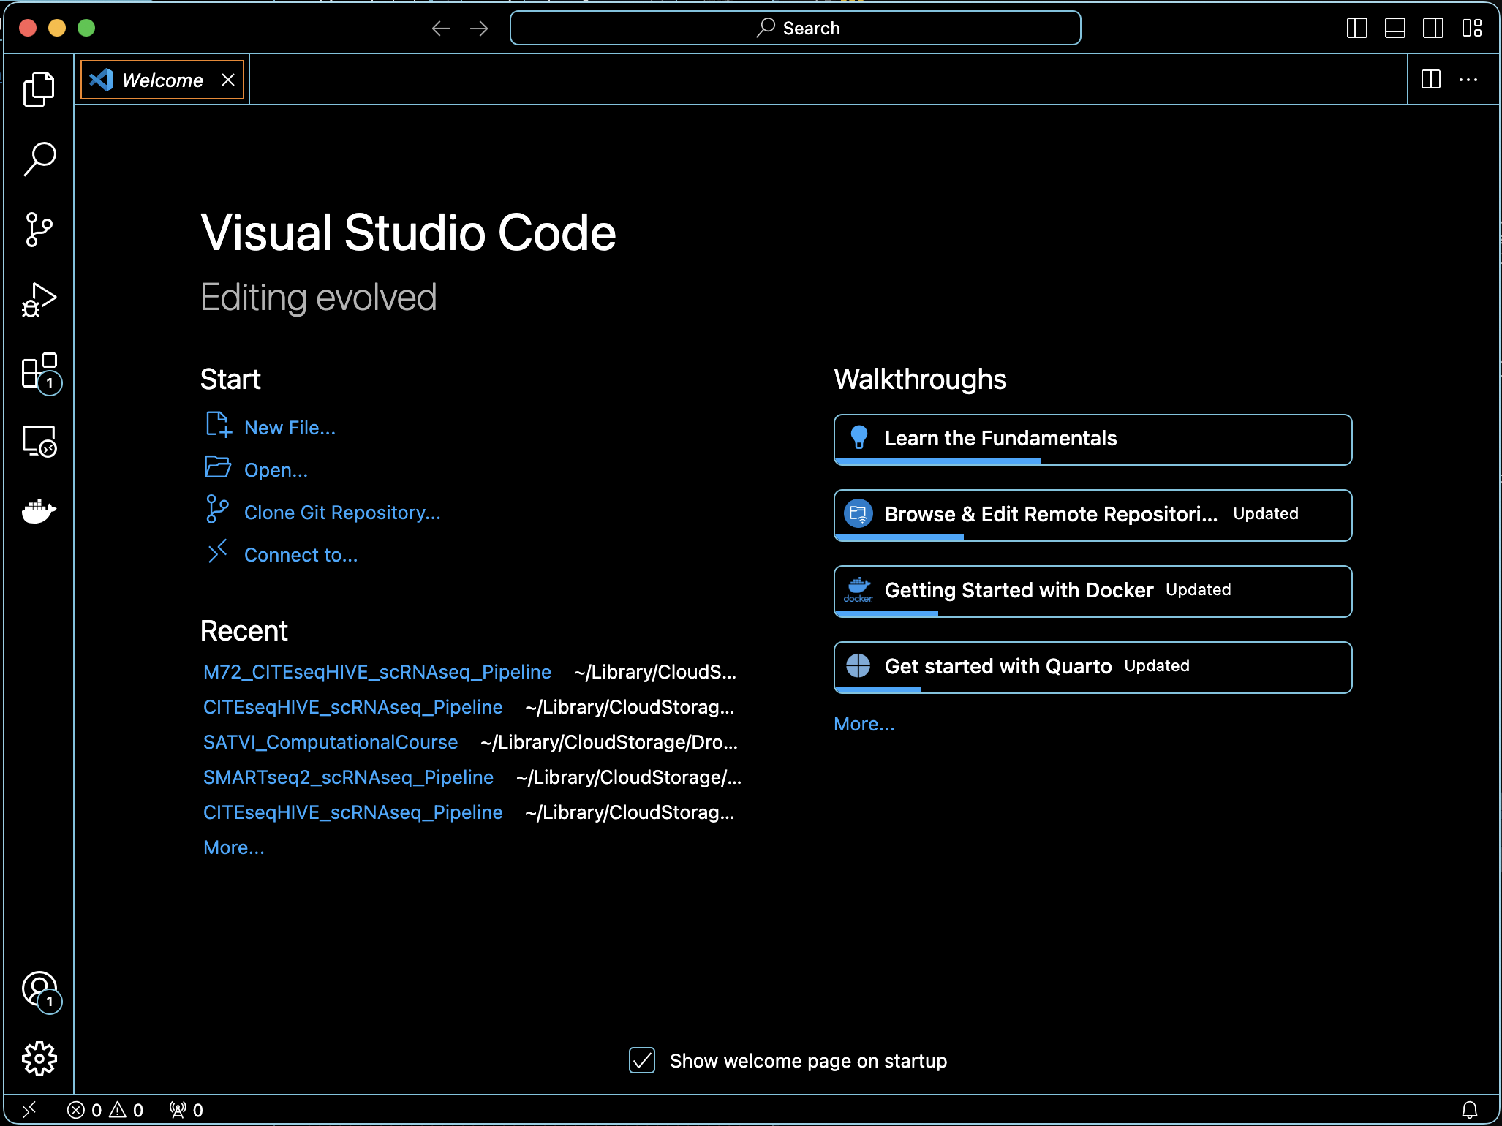Show More recent folders
The width and height of the screenshot is (1502, 1126).
point(234,847)
